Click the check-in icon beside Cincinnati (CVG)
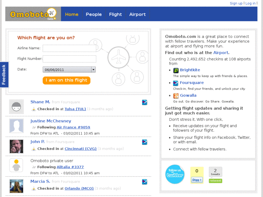Screen dimensions: 263x197 pyautogui.click(x=34, y=149)
